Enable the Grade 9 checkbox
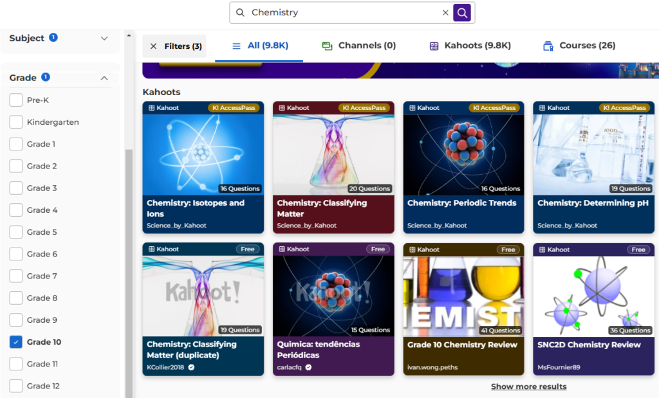The height and width of the screenshot is (398, 659). [x=16, y=320]
